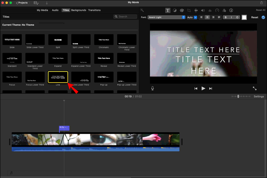
Task: Open the timeline Settings popup
Action: coord(259,97)
